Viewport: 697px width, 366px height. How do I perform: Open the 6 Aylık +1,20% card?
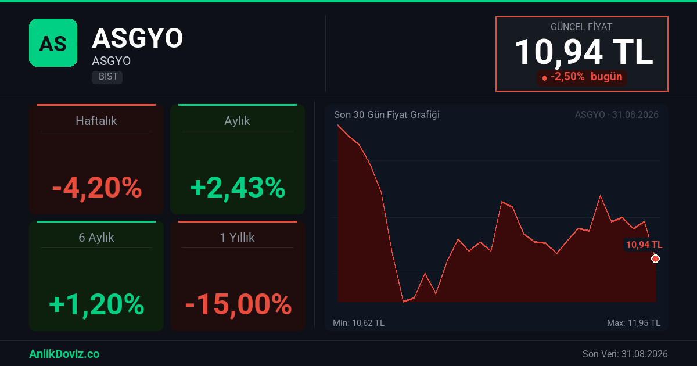pyautogui.click(x=96, y=276)
